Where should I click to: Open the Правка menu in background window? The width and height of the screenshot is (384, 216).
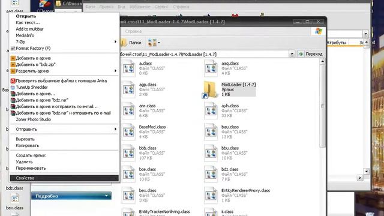click(x=106, y=7)
